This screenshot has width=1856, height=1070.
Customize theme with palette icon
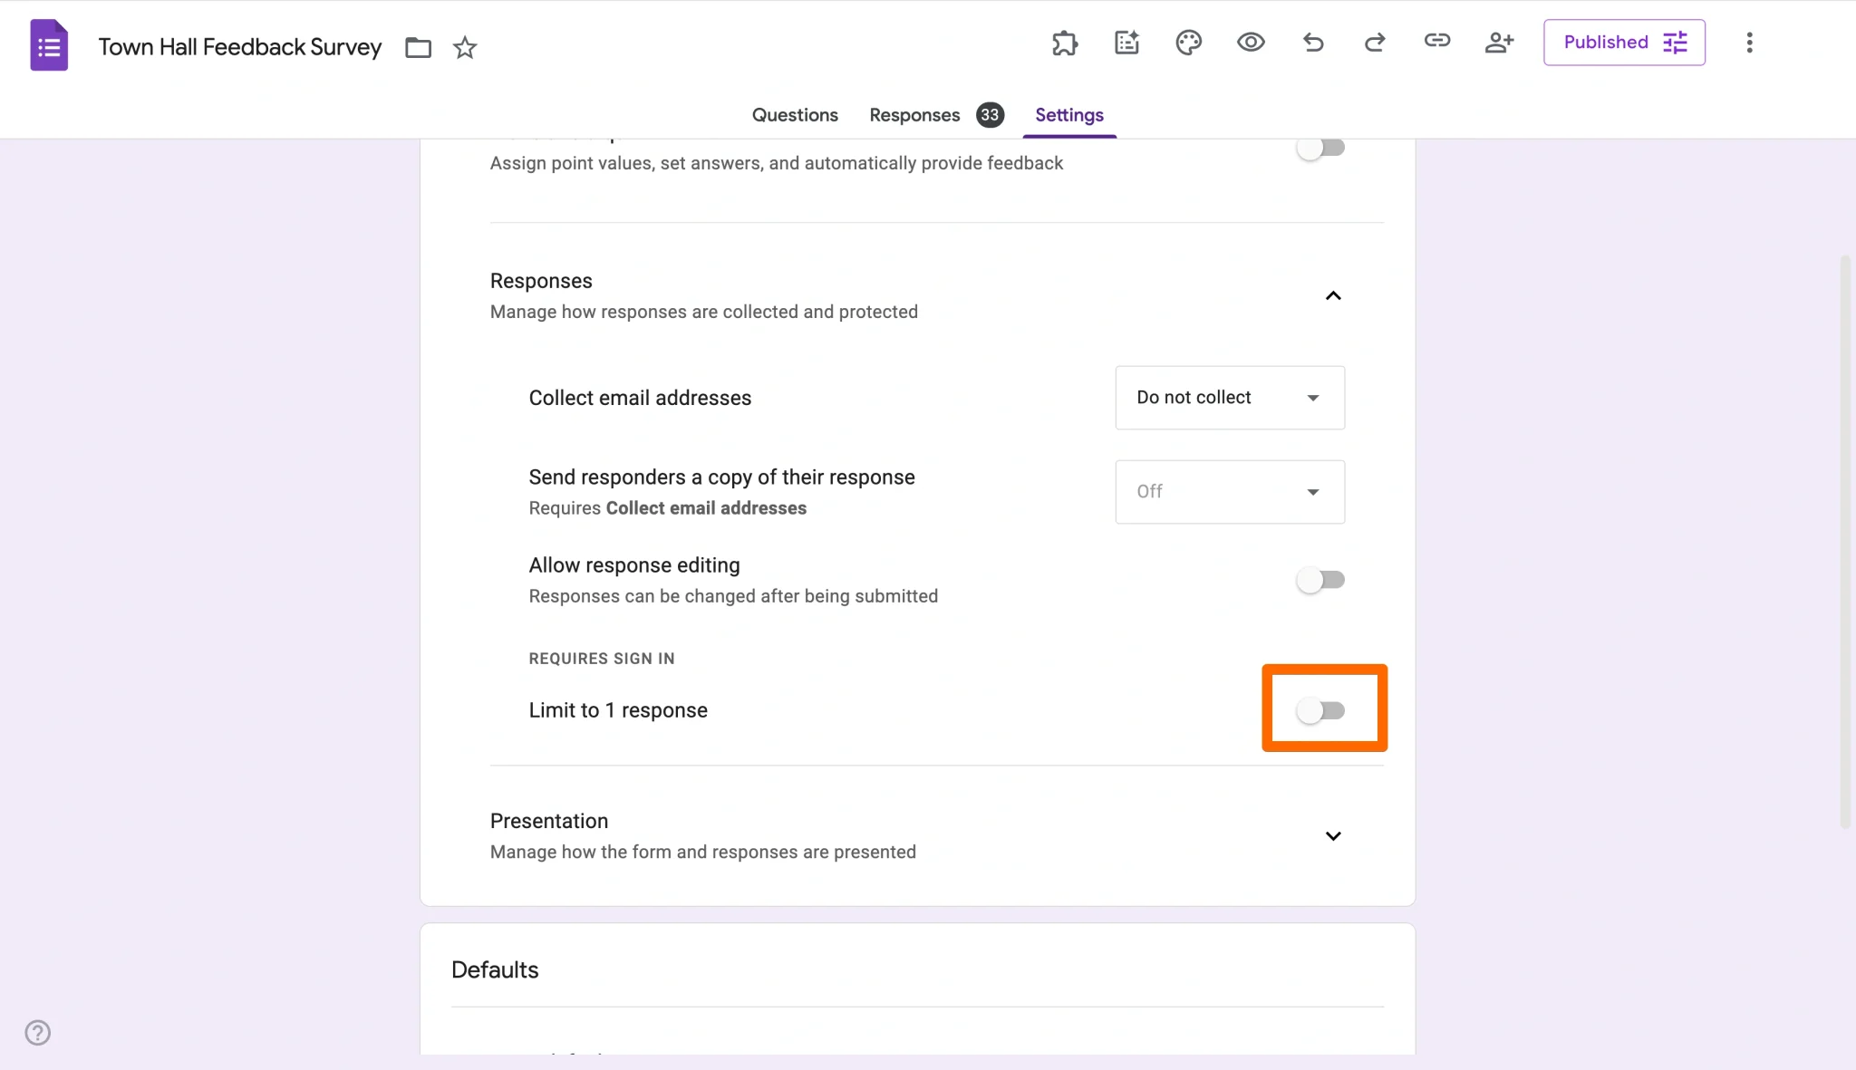[1188, 43]
